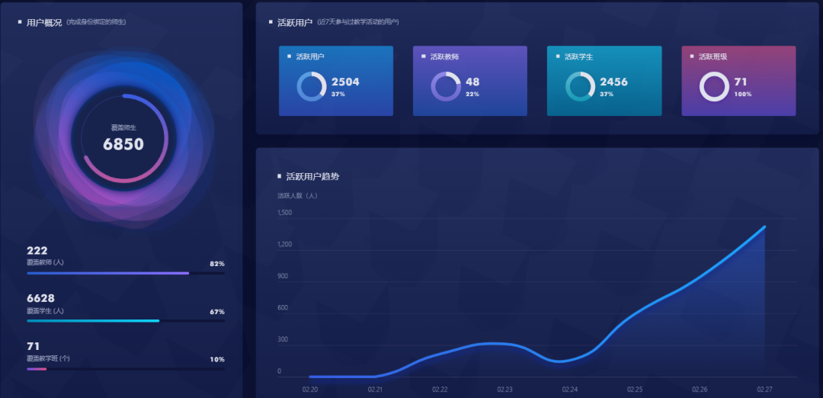Image resolution: width=823 pixels, height=398 pixels.
Task: Click the donut ring in 活跃学生 card
Action: click(580, 86)
